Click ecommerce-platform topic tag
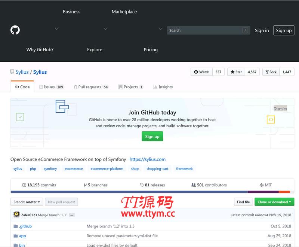Image resolution: width=299 pixels, height=247 pixels. 107,169
